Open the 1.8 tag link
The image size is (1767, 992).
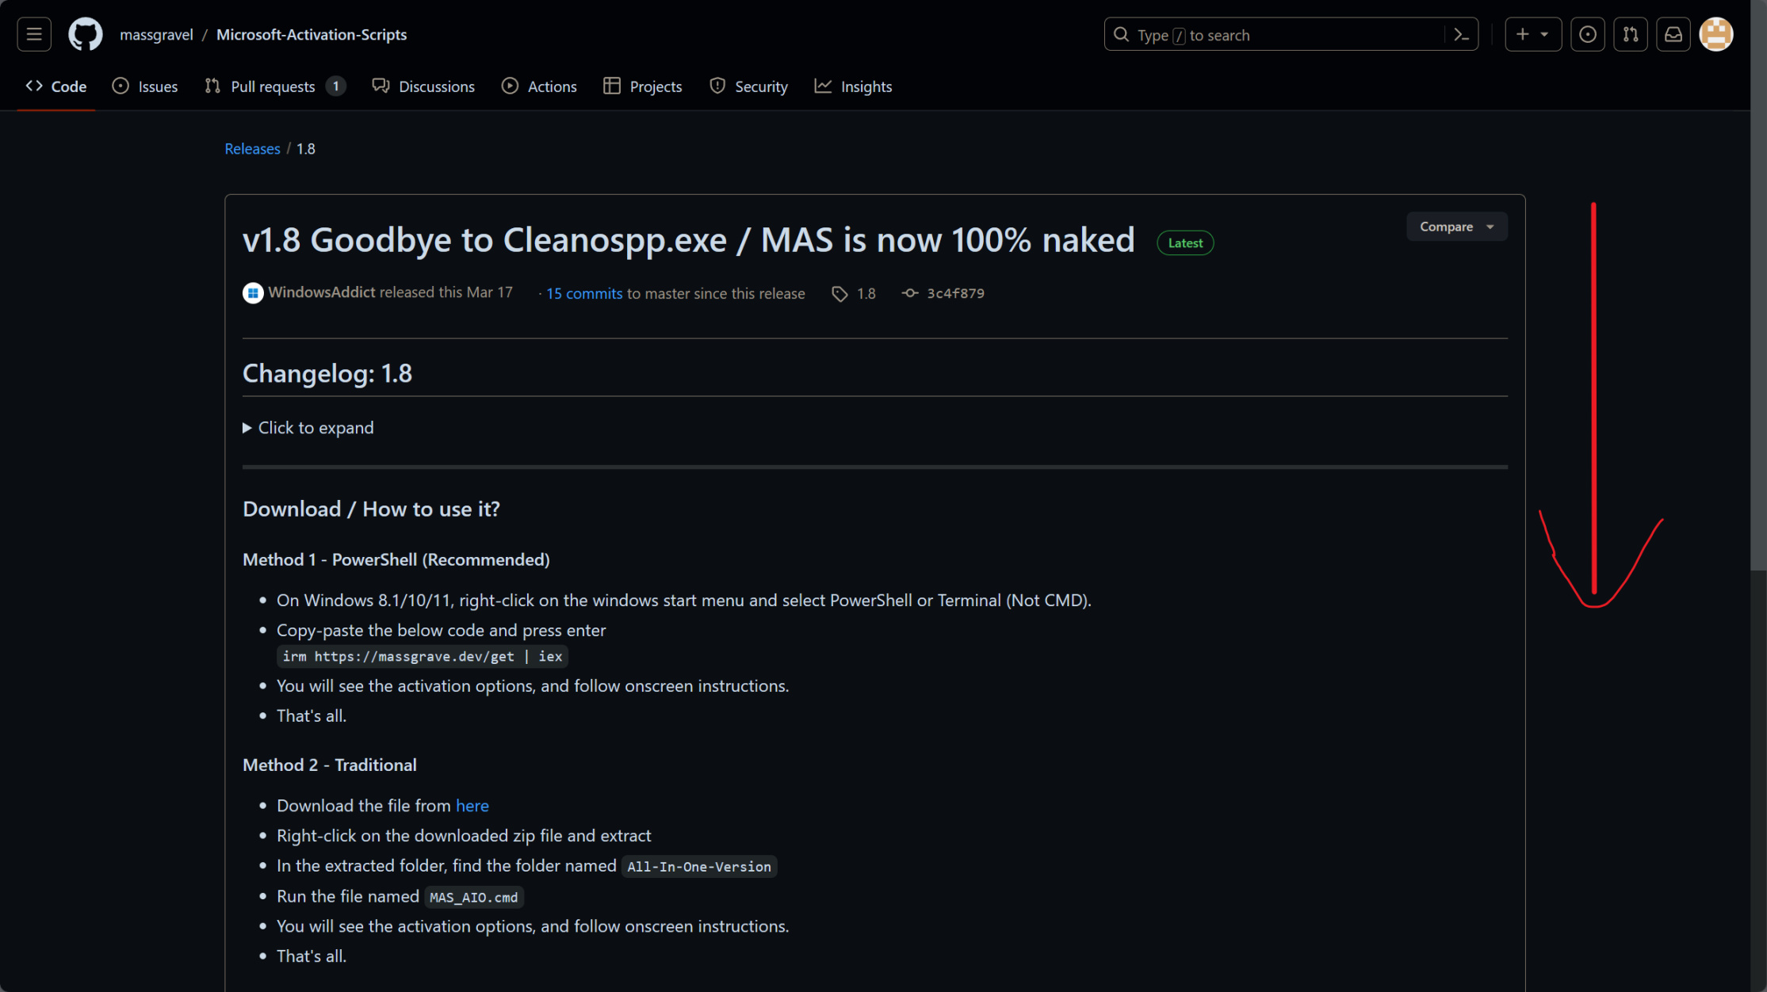[x=866, y=293]
